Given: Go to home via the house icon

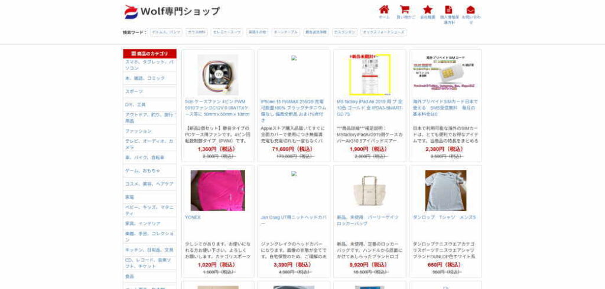Looking at the screenshot, I should pyautogui.click(x=384, y=9).
